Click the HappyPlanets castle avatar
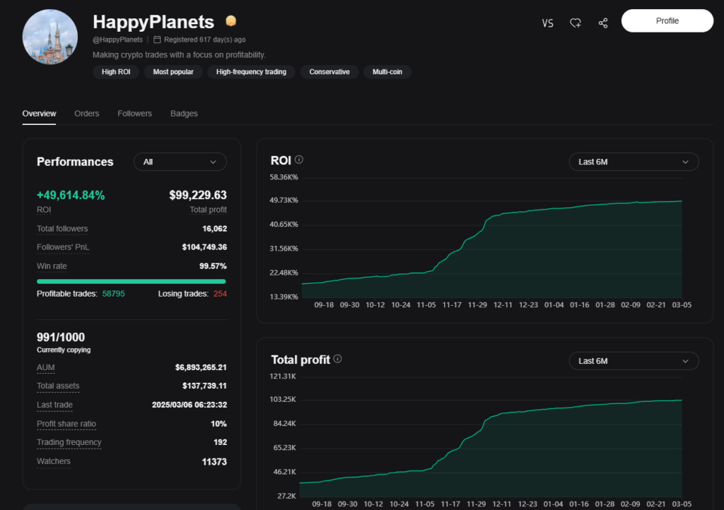724x510 pixels. point(50,37)
